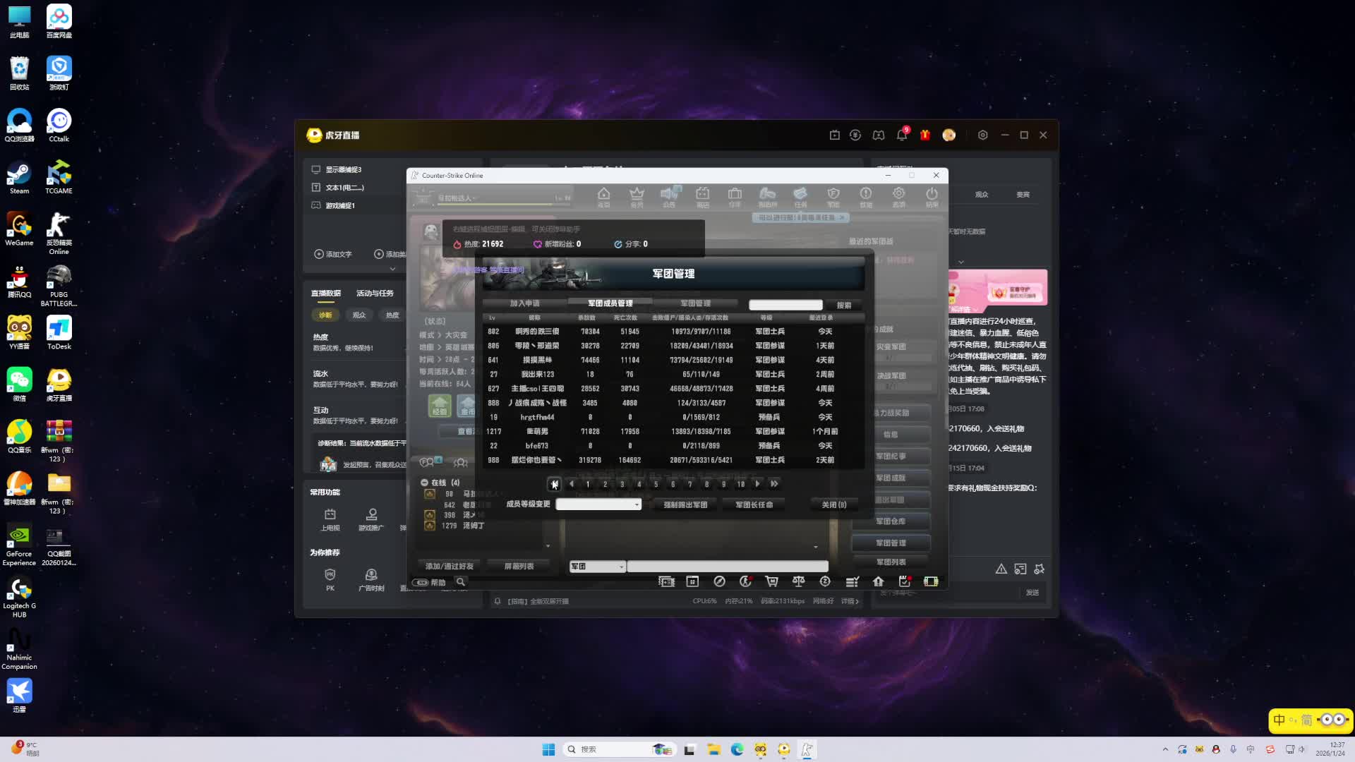The height and width of the screenshot is (762, 1355).
Task: Click the red gift box icon
Action: pyautogui.click(x=925, y=135)
